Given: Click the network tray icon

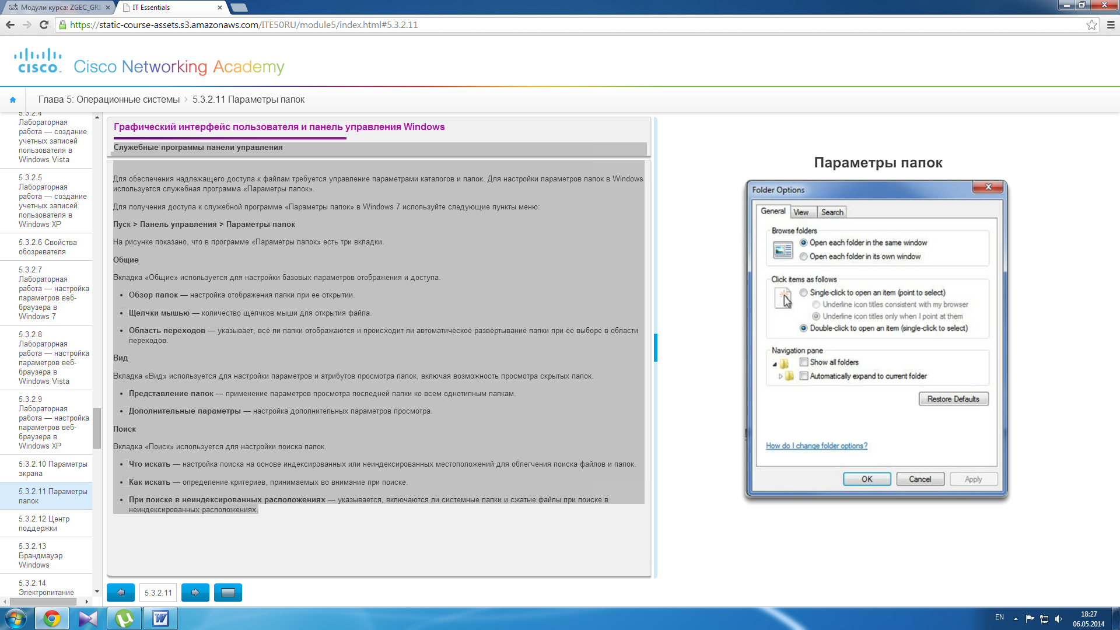Looking at the screenshot, I should coord(1044,618).
